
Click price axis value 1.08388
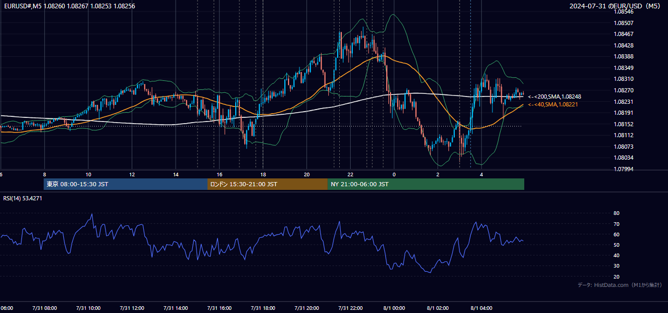pos(623,56)
